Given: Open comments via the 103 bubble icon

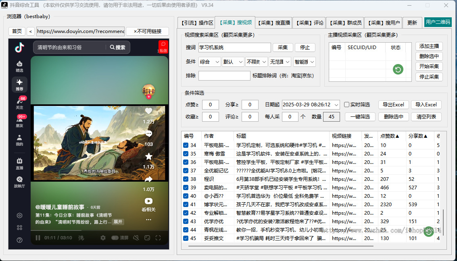Looking at the screenshot, I should coord(149,134).
